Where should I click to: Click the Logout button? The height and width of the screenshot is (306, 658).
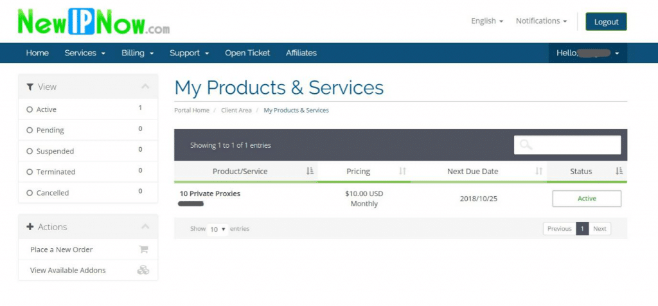point(606,22)
